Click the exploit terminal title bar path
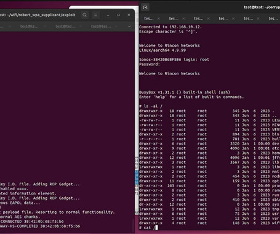The image size is (280, 234). pyautogui.click(x=38, y=15)
